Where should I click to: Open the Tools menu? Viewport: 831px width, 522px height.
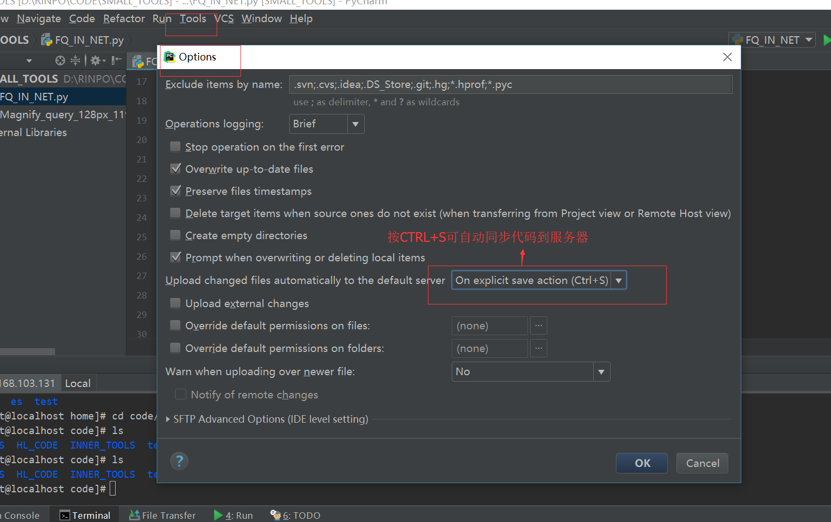[x=193, y=19]
